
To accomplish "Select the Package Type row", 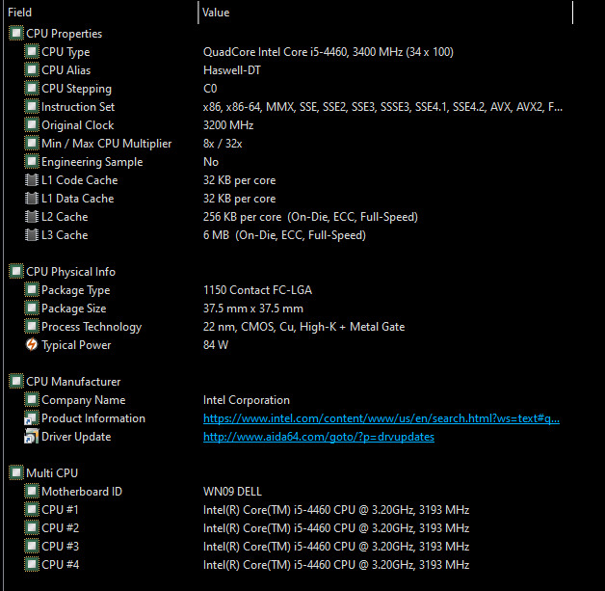I will pyautogui.click(x=75, y=290).
